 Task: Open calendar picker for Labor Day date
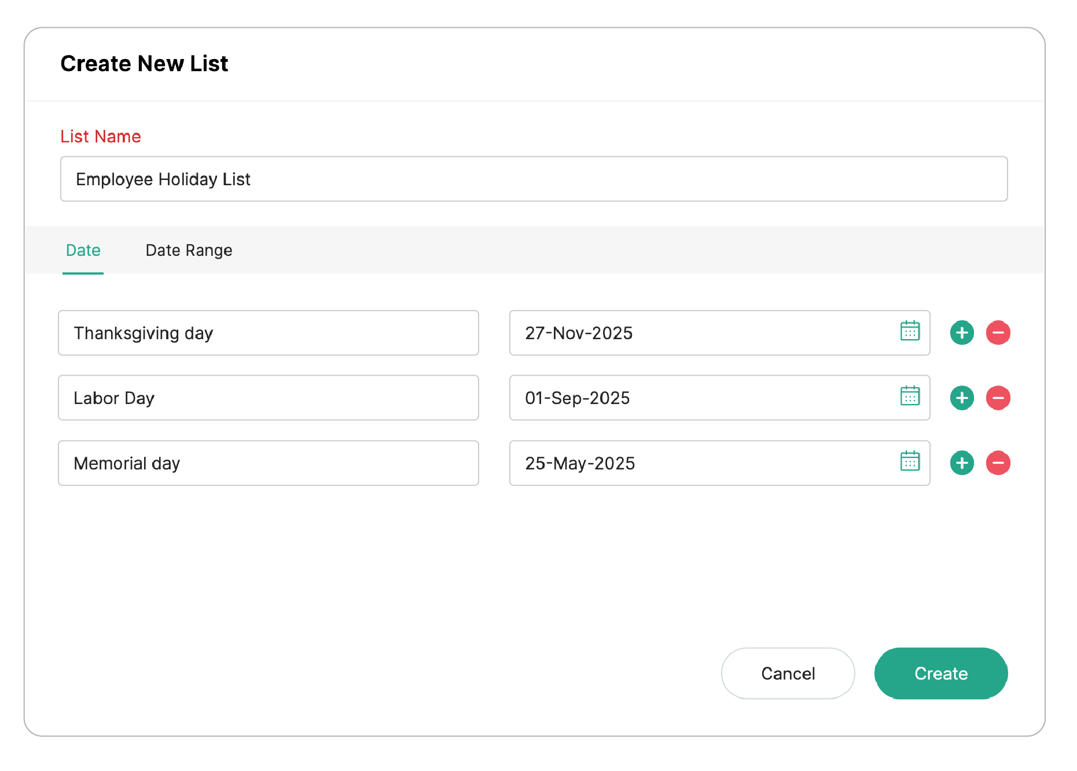click(910, 396)
